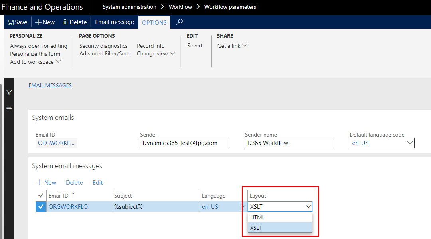The width and height of the screenshot is (431, 239).
Task: Expand the Add to workspace chevron
Action: pyautogui.click(x=57, y=61)
